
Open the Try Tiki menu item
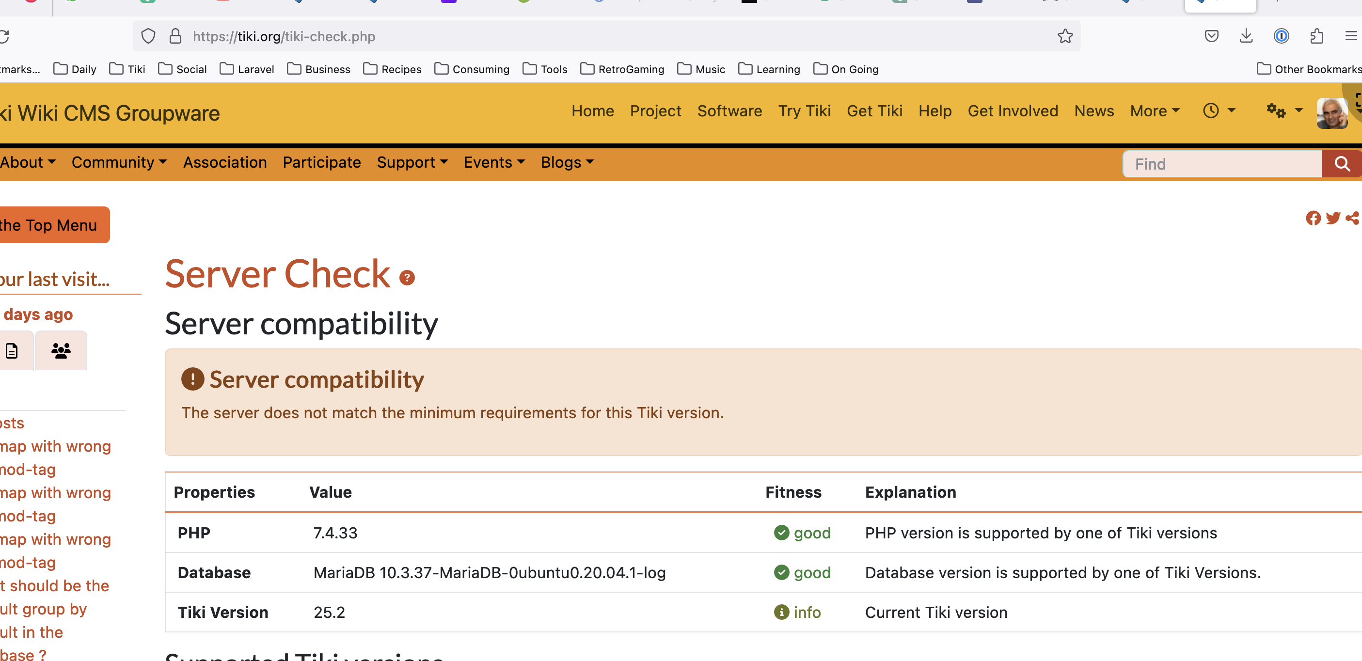coord(804,111)
